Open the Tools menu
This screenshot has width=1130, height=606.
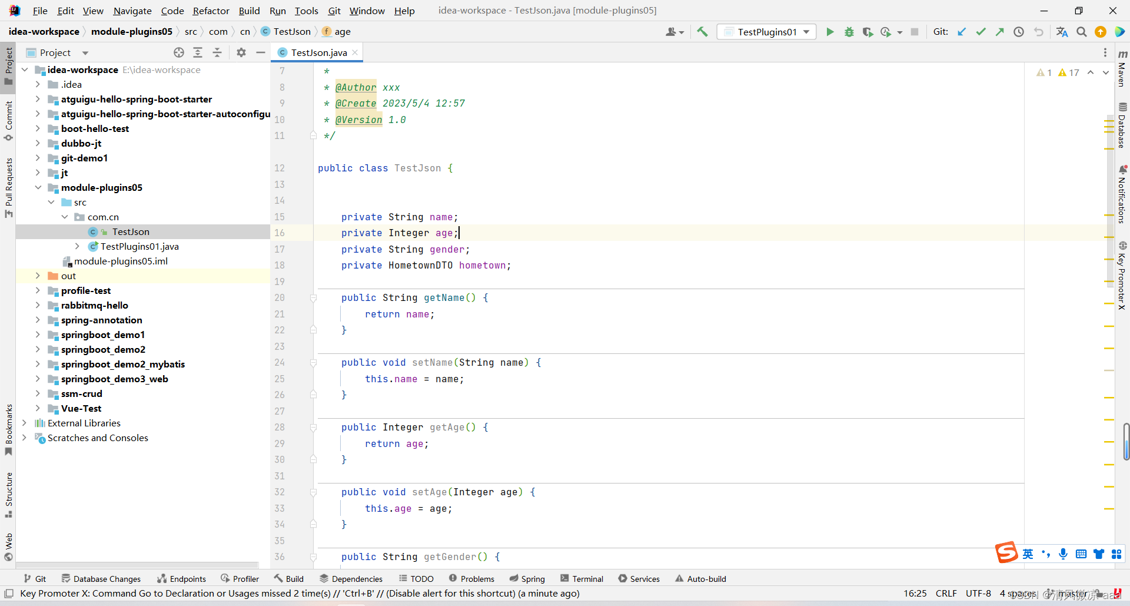pyautogui.click(x=306, y=11)
